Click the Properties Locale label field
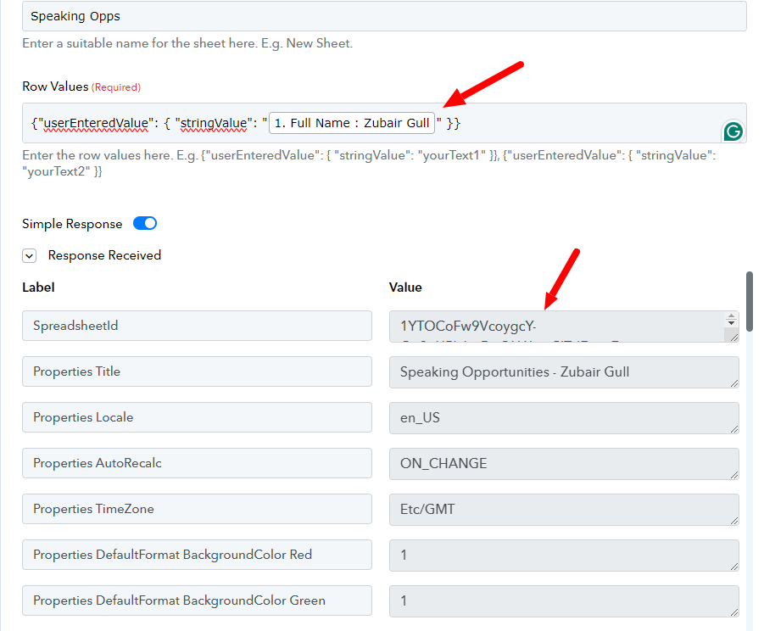Viewport: 764px width, 631px height. [197, 417]
